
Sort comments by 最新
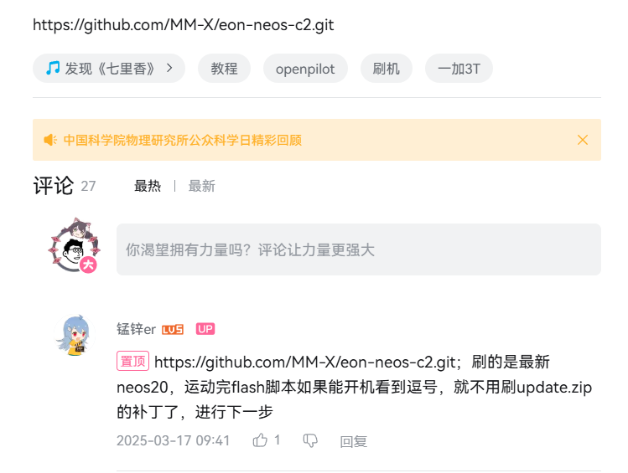tap(202, 186)
